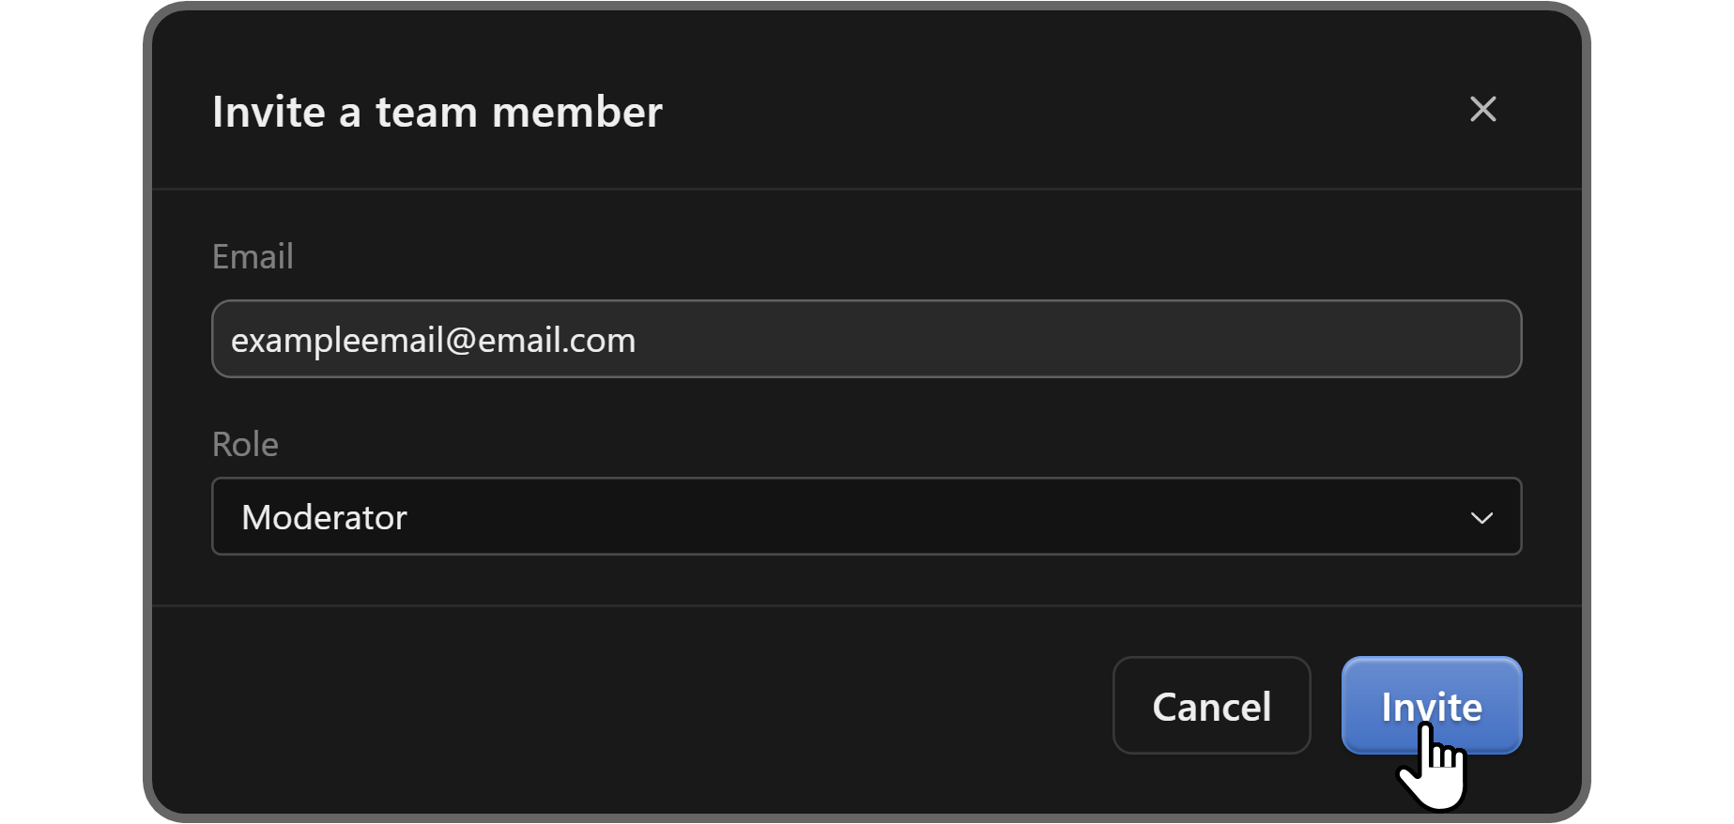Select the Moderator role value
Screen dimensions: 1734x824
pyautogui.click(x=324, y=518)
